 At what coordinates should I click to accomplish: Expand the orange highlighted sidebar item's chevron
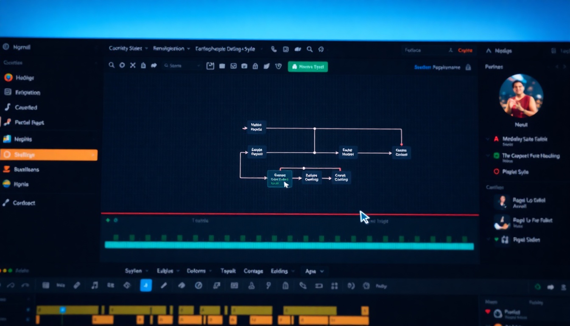tap(93, 155)
